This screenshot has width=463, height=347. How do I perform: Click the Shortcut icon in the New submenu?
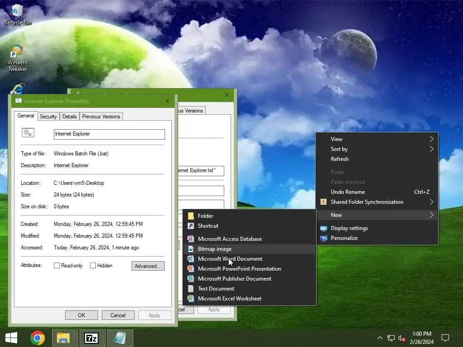(x=191, y=226)
